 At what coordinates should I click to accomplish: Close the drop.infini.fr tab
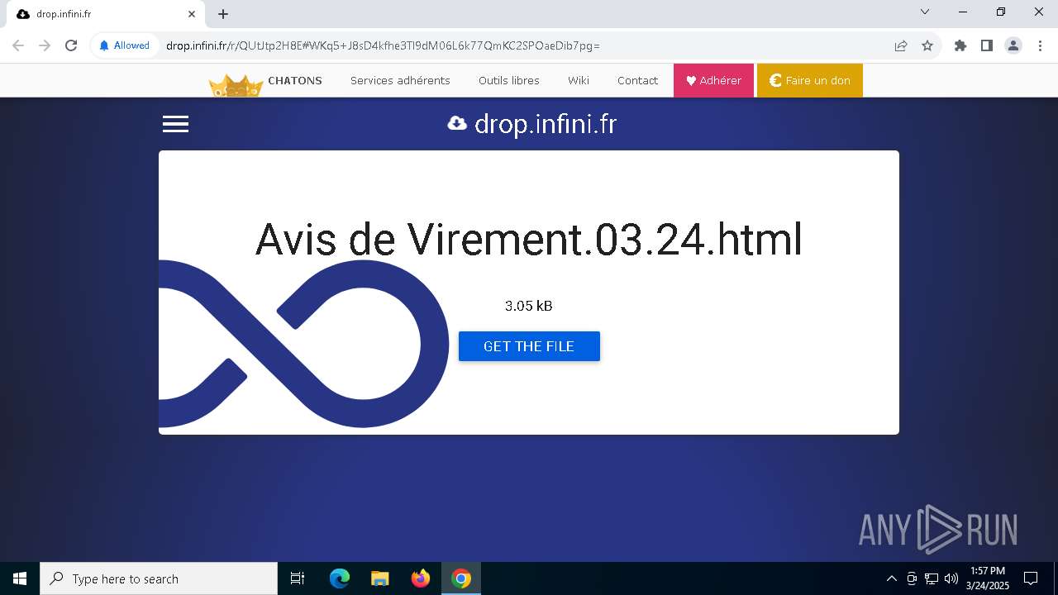tap(192, 14)
